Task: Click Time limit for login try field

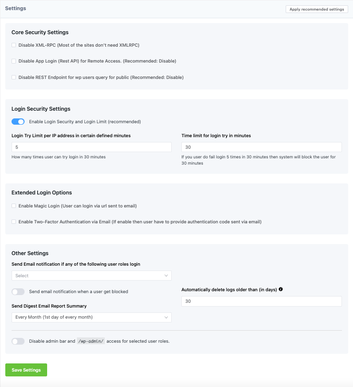Action: pyautogui.click(x=262, y=147)
